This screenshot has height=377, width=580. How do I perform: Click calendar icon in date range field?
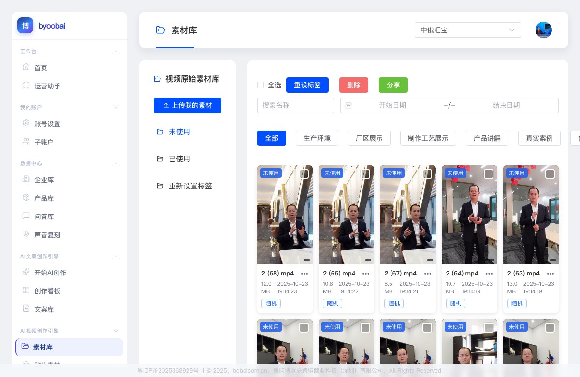point(348,105)
